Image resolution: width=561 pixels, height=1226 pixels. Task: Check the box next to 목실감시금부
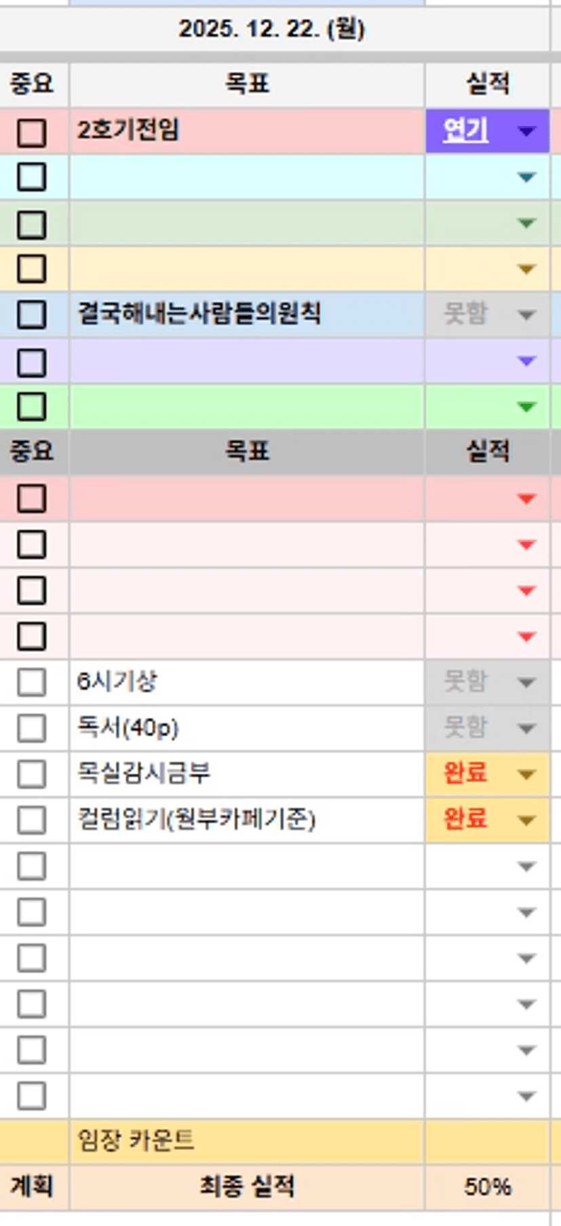(x=31, y=774)
